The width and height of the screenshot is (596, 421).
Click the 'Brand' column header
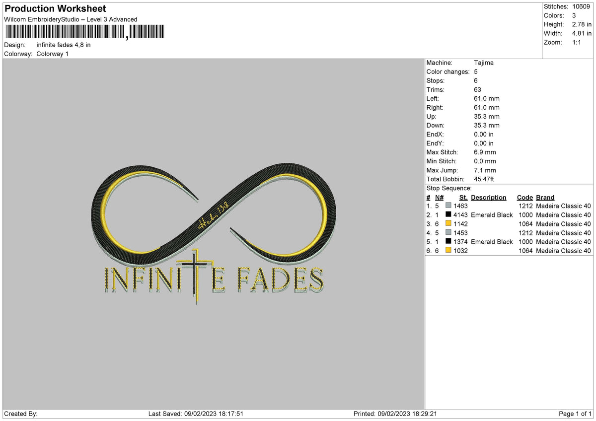pos(545,197)
